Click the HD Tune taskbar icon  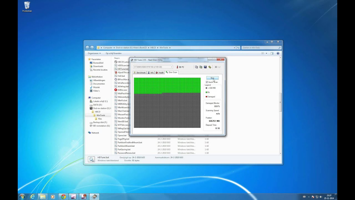coord(95,197)
